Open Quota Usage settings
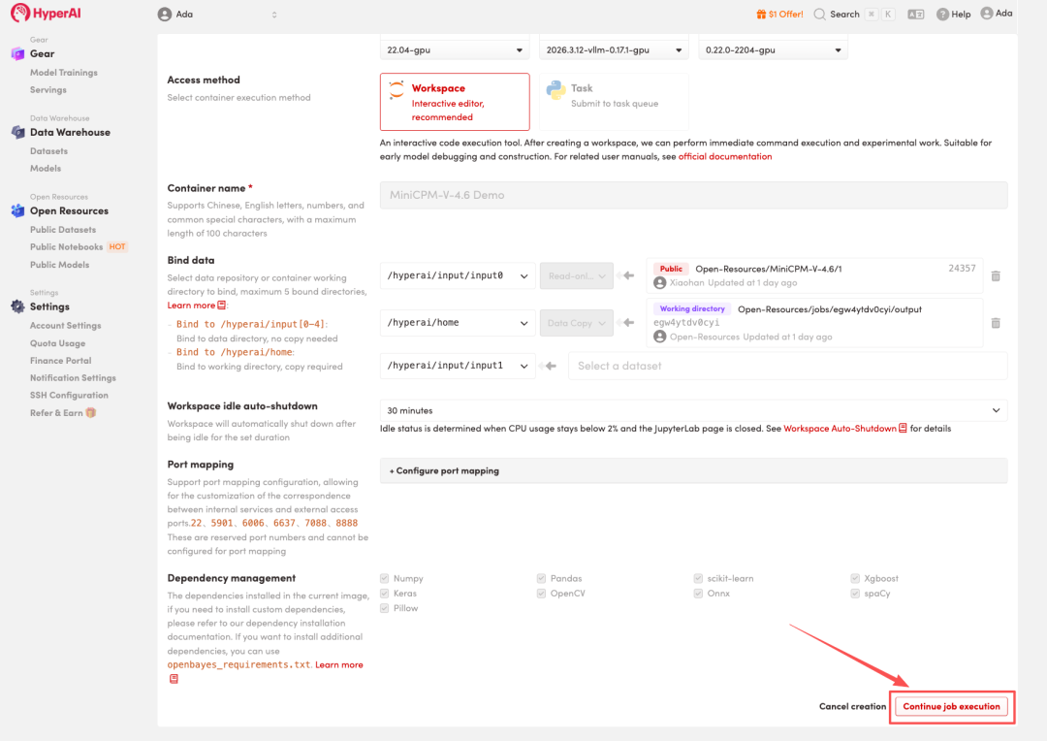Screen dimensions: 1047x741 pyautogui.click(x=57, y=343)
